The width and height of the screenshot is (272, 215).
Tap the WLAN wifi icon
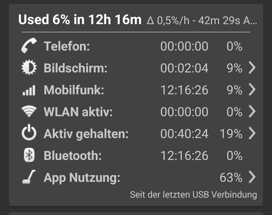pos(29,112)
